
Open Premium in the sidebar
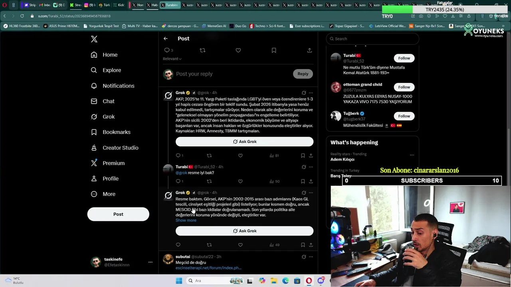108,163
